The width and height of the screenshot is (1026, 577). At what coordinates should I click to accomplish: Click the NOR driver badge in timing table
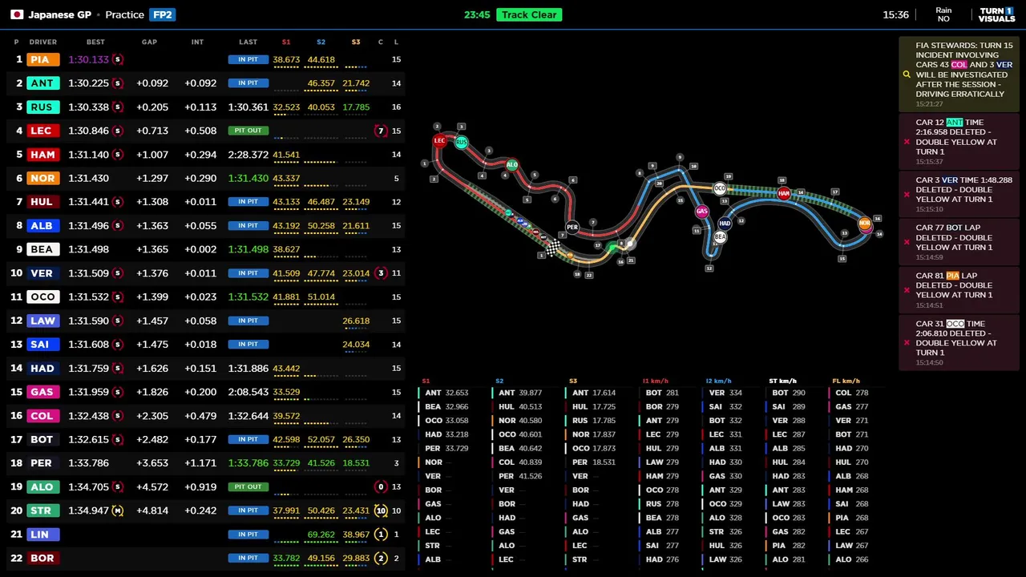[x=42, y=178]
